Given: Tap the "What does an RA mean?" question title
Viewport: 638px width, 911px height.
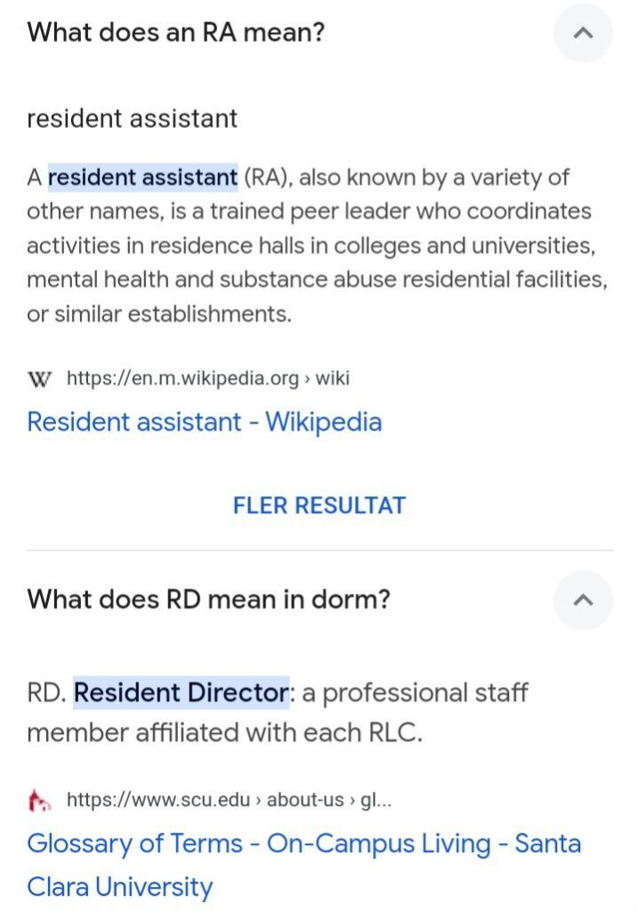Looking at the screenshot, I should click(x=175, y=33).
